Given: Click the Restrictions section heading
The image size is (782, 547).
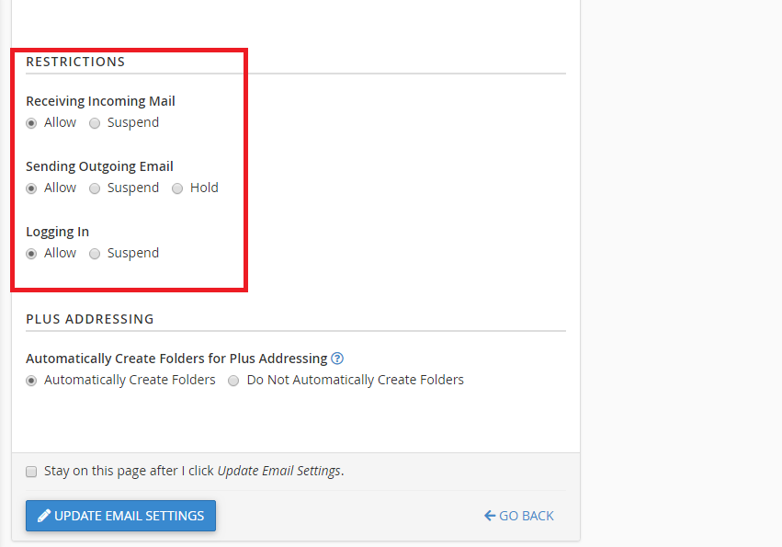Looking at the screenshot, I should (x=75, y=62).
